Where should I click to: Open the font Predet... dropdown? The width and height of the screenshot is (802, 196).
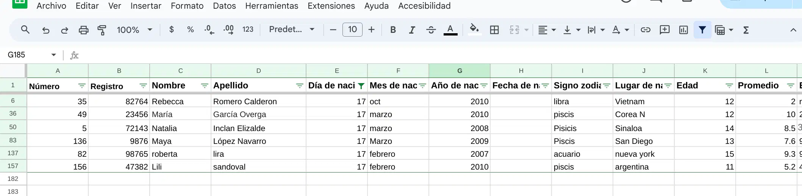point(292,29)
